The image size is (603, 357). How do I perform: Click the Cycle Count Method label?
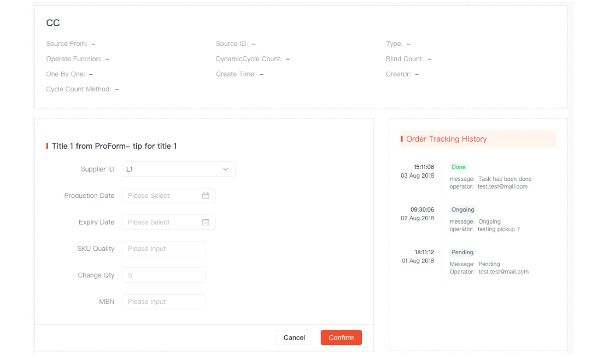[78, 89]
